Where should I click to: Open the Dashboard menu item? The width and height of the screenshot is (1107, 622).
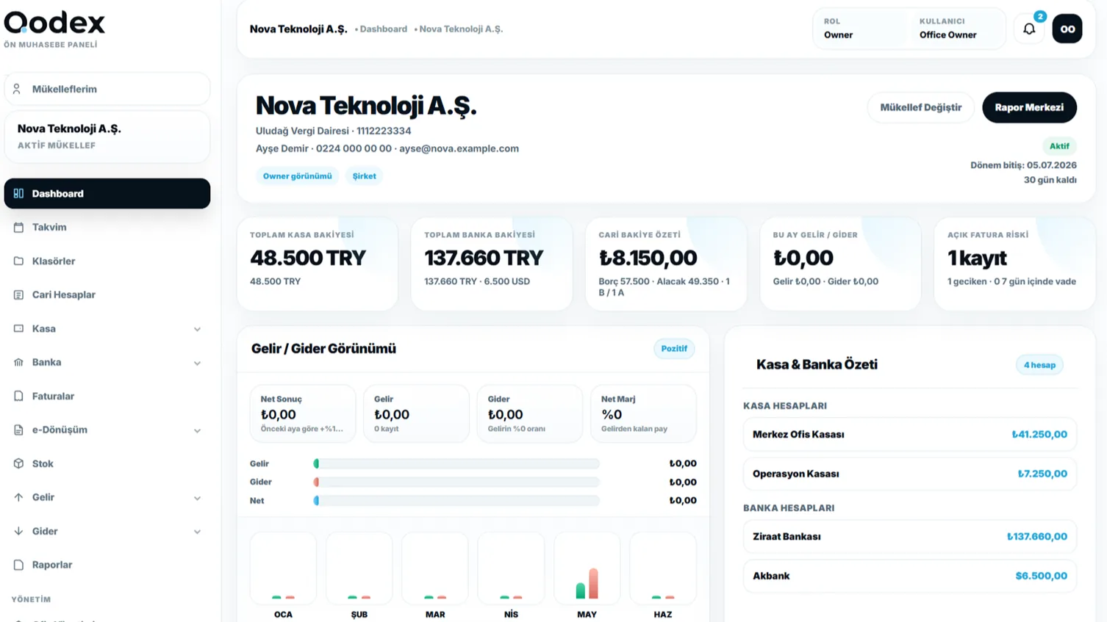coord(107,194)
